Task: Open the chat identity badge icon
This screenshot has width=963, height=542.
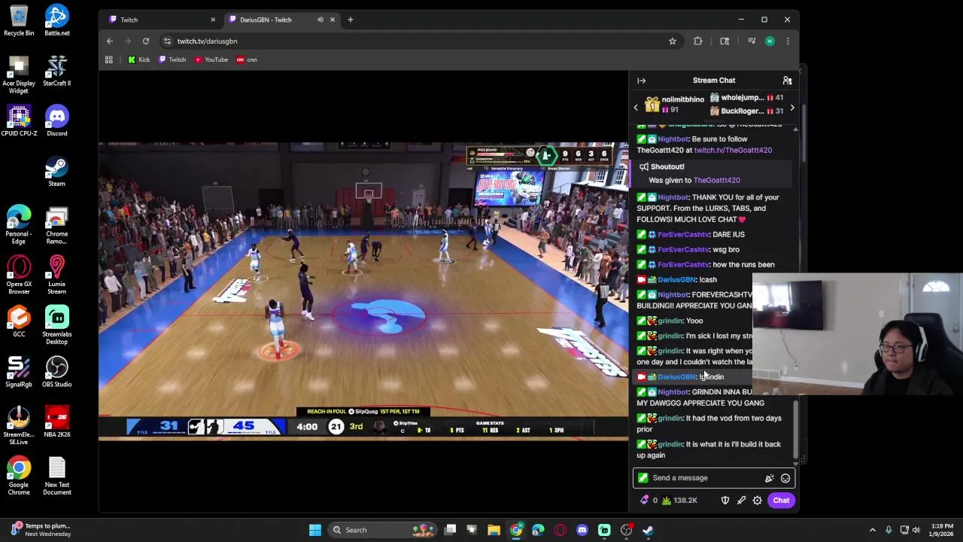Action: coord(643,478)
